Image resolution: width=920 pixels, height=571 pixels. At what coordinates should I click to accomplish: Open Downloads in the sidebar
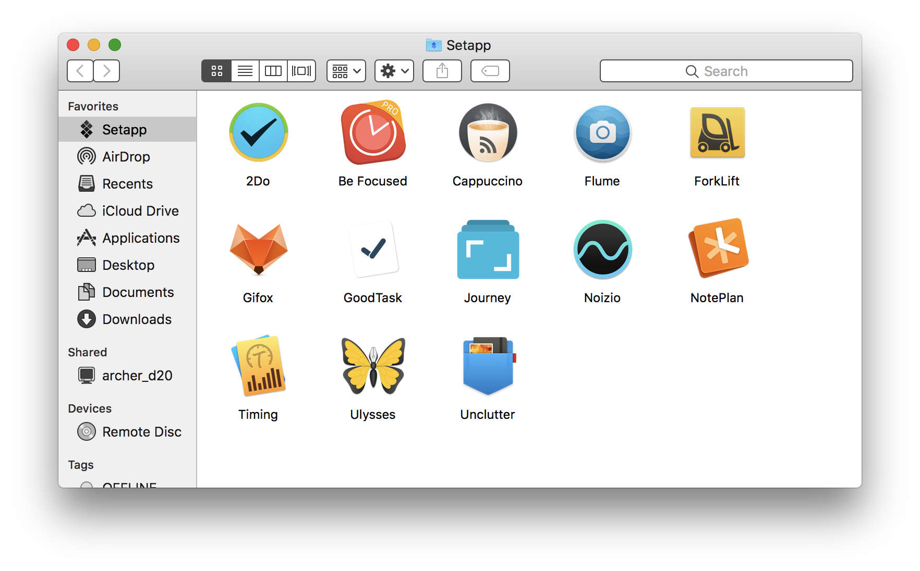[127, 319]
